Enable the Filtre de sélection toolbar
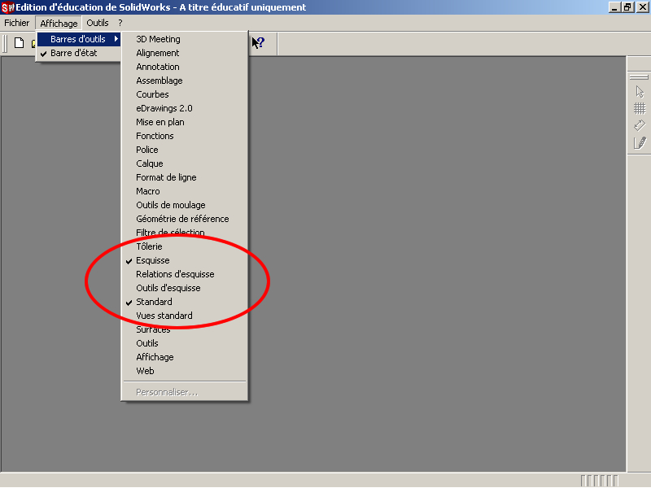The width and height of the screenshot is (651, 488). tap(185, 233)
